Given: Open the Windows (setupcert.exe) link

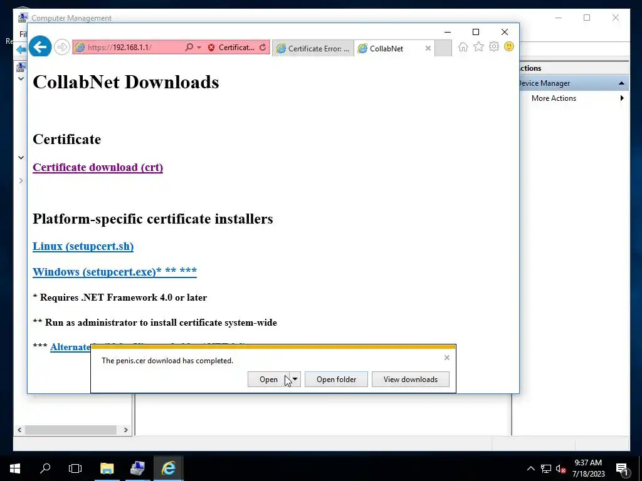Looking at the screenshot, I should coord(115,272).
